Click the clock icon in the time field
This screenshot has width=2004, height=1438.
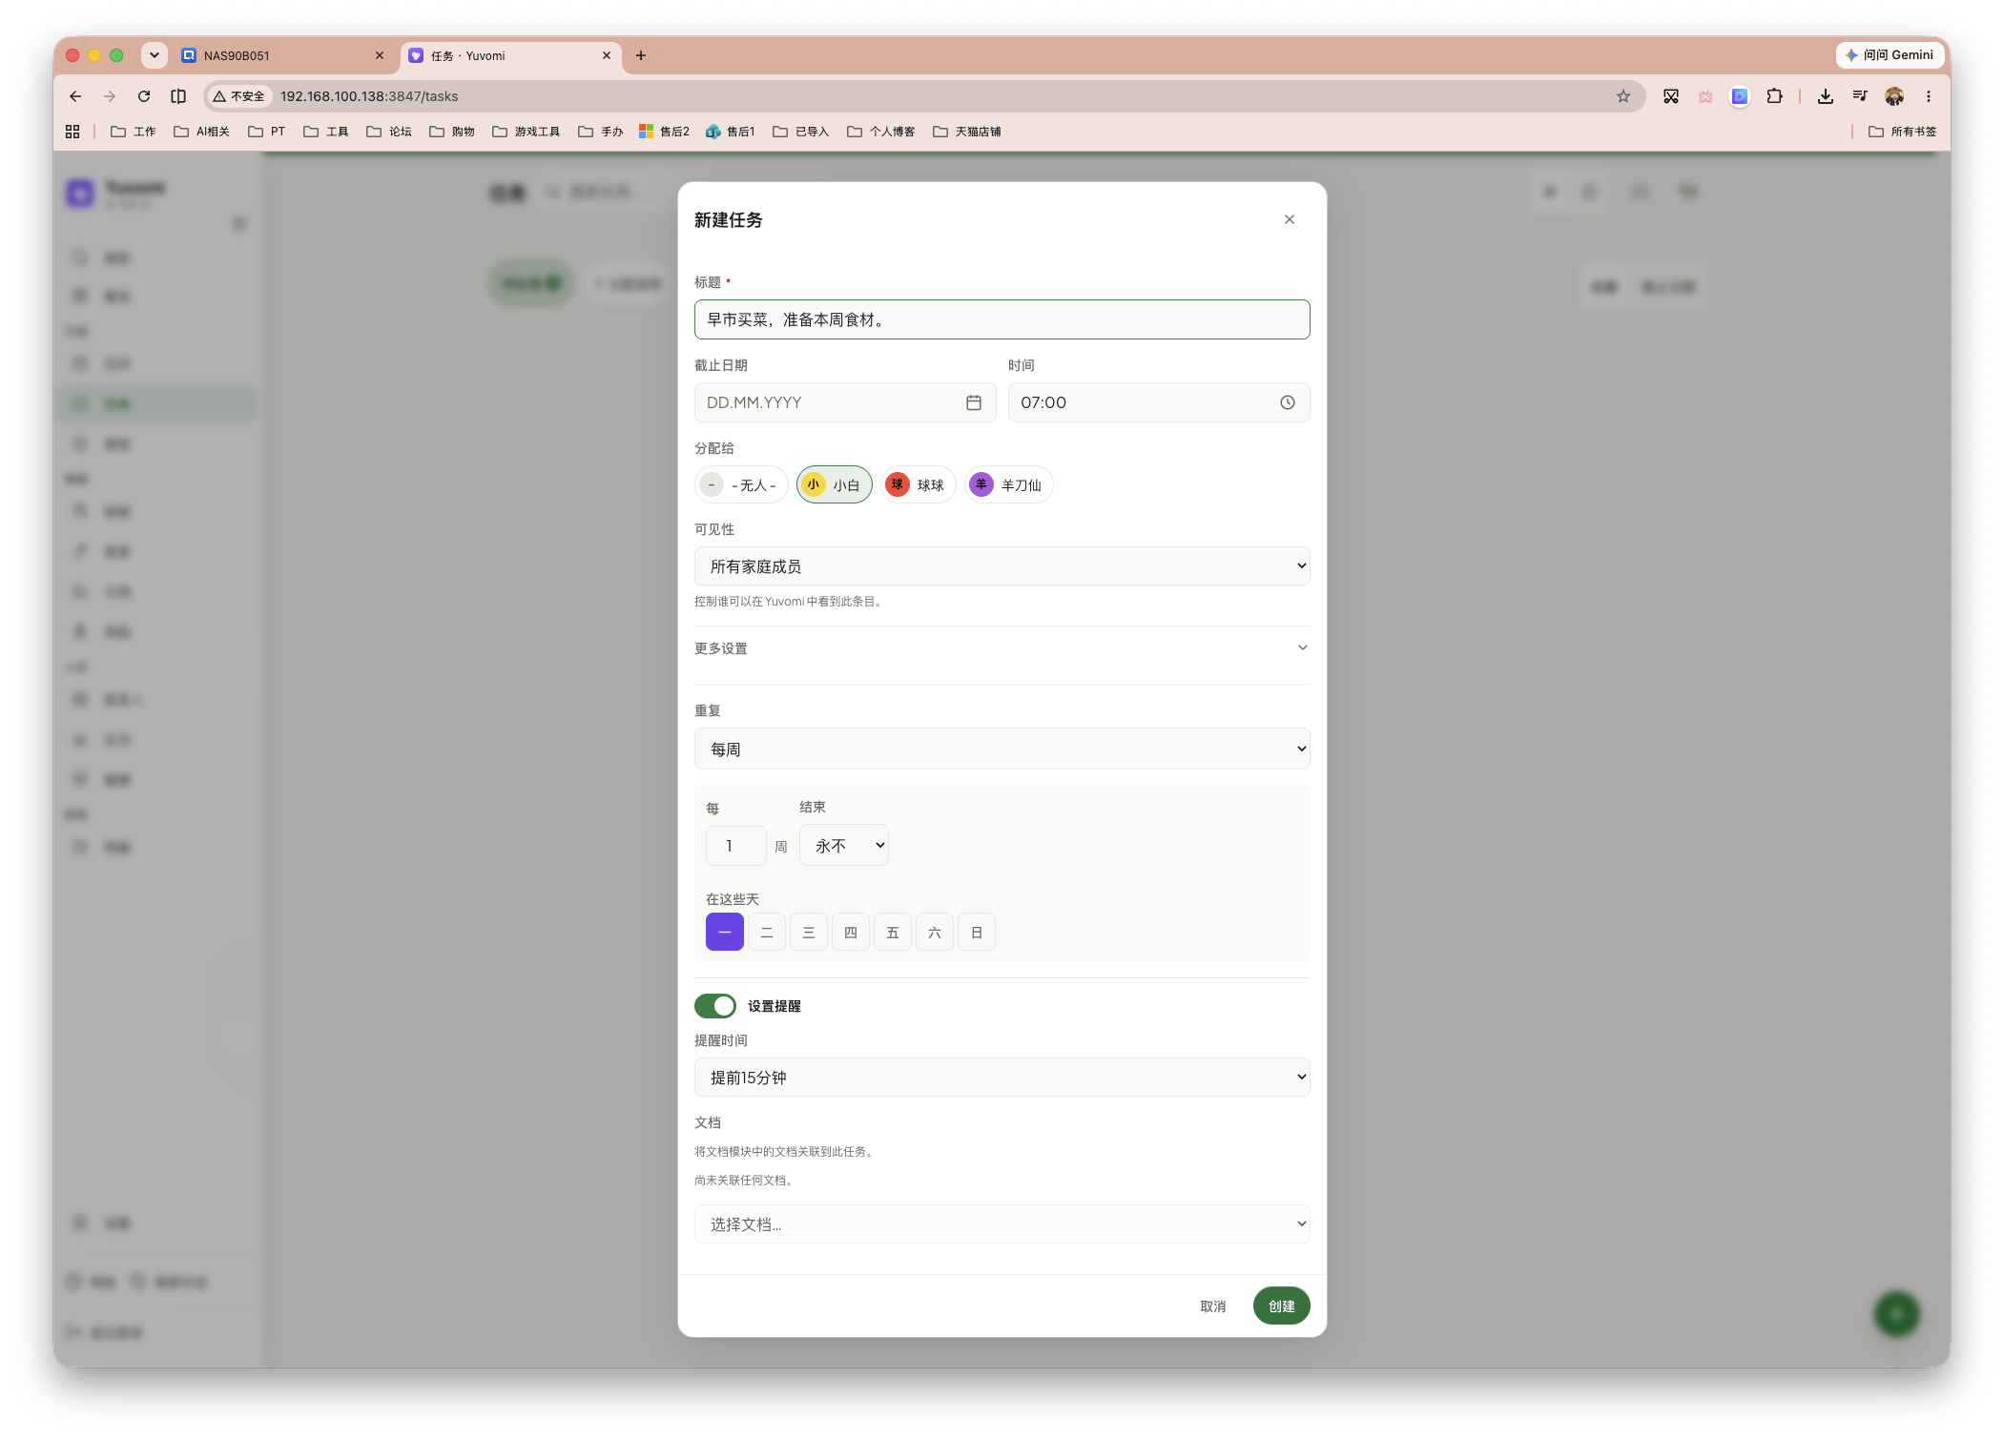1287,402
